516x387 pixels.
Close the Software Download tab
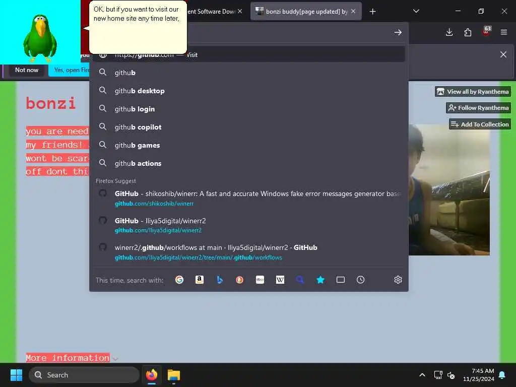point(240,11)
